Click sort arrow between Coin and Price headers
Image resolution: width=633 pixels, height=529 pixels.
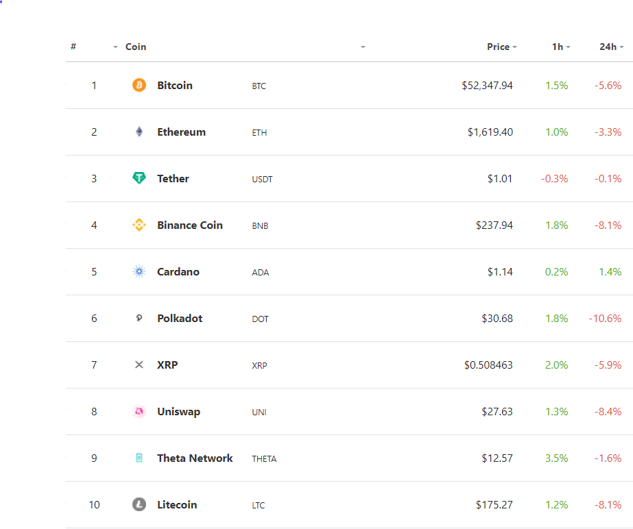pos(363,47)
